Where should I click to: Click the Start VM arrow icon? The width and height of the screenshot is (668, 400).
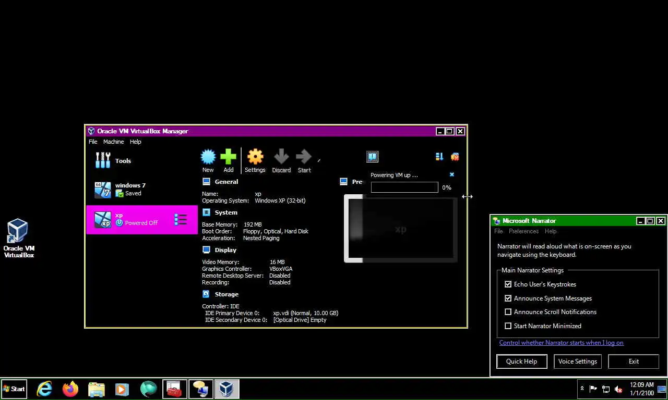click(304, 157)
